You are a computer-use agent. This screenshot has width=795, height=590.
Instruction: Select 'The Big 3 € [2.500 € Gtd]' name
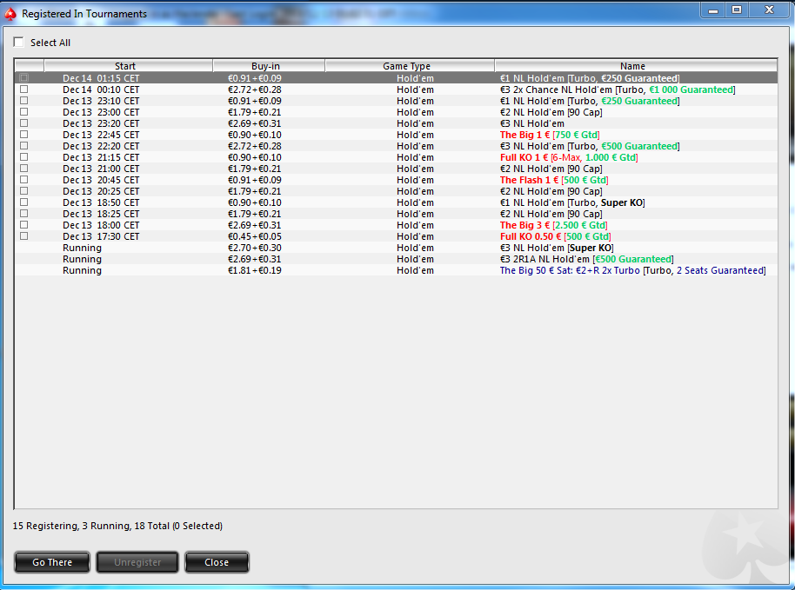pyautogui.click(x=554, y=225)
